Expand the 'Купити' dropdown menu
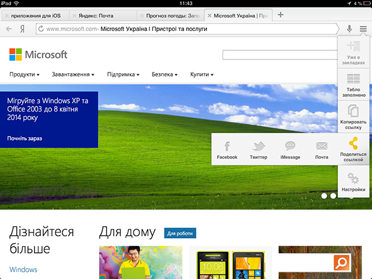The width and height of the screenshot is (372, 279). 202,74
